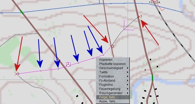
Task: Select waypoint 3 at route end
Action: click(16, 74)
